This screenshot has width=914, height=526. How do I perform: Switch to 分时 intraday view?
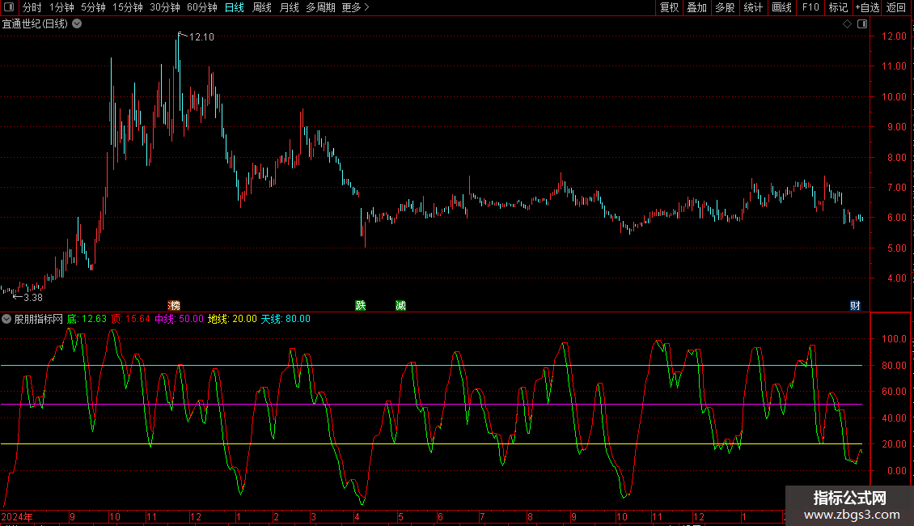(32, 7)
